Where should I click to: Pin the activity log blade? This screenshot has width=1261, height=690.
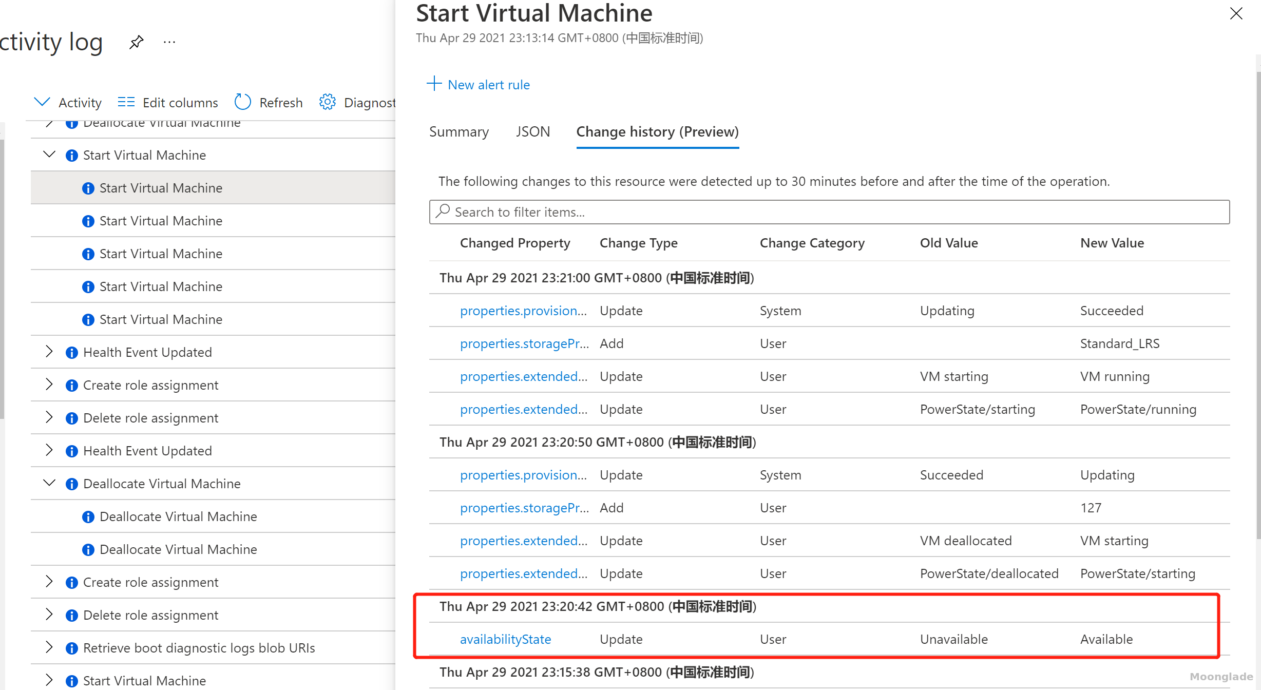point(136,42)
